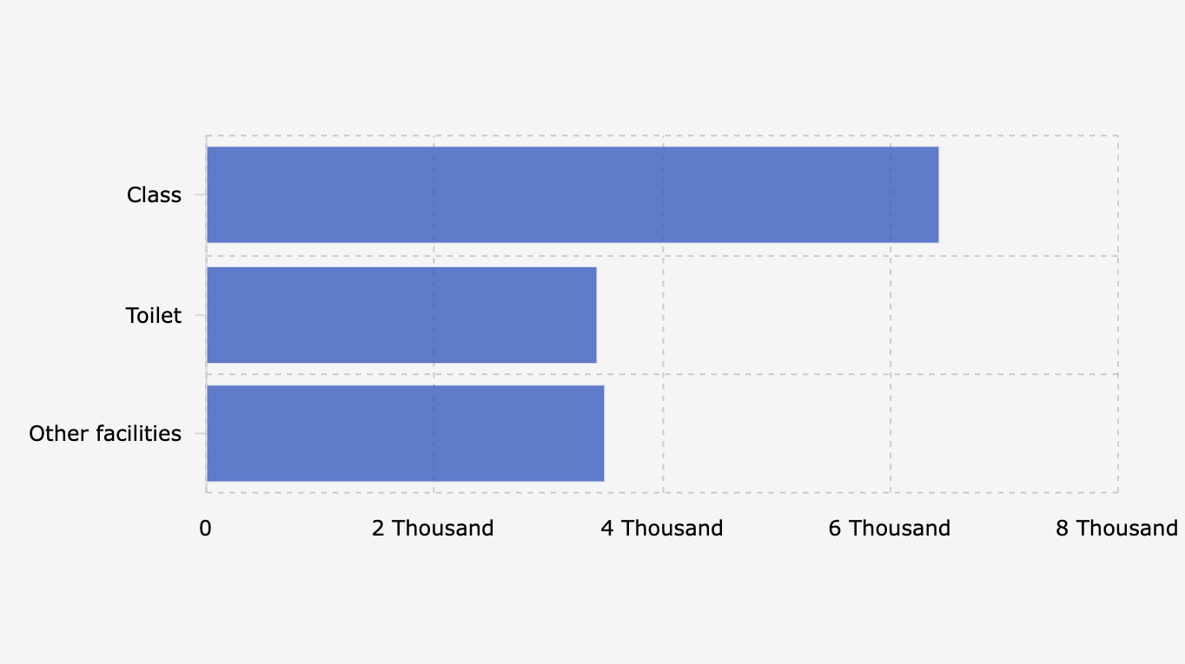Click empty plot area right of Class bar
Screen dimensions: 1185x664
(1028, 194)
